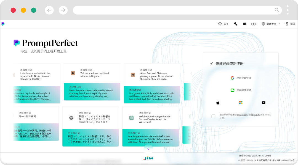
Task: Click the Describe your current relationship optimized text
Action: 91,94
